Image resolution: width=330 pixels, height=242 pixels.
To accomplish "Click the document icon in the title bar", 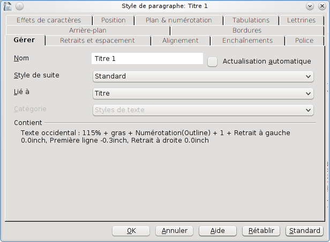I will click(7, 6).
